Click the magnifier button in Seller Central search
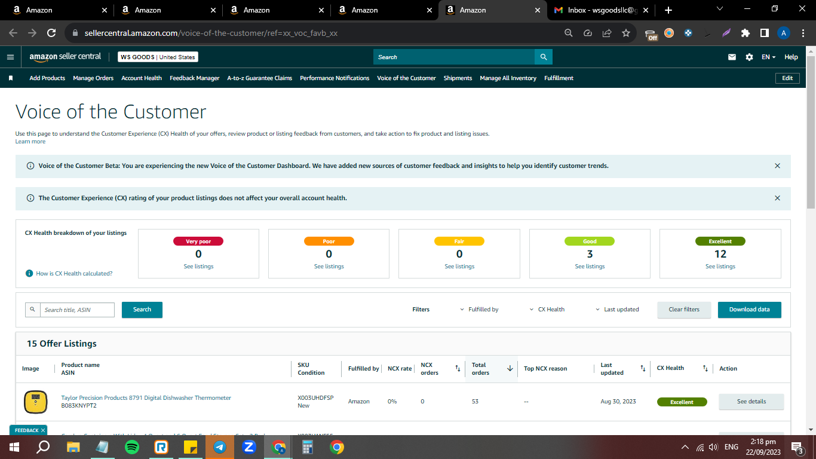 (544, 57)
